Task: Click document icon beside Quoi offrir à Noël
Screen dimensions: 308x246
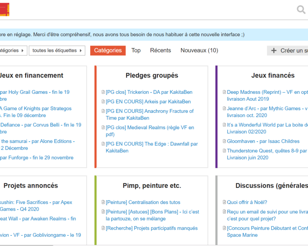Action: [x=224, y=202]
